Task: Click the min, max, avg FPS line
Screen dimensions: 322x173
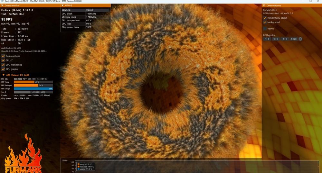Action: click(15, 24)
